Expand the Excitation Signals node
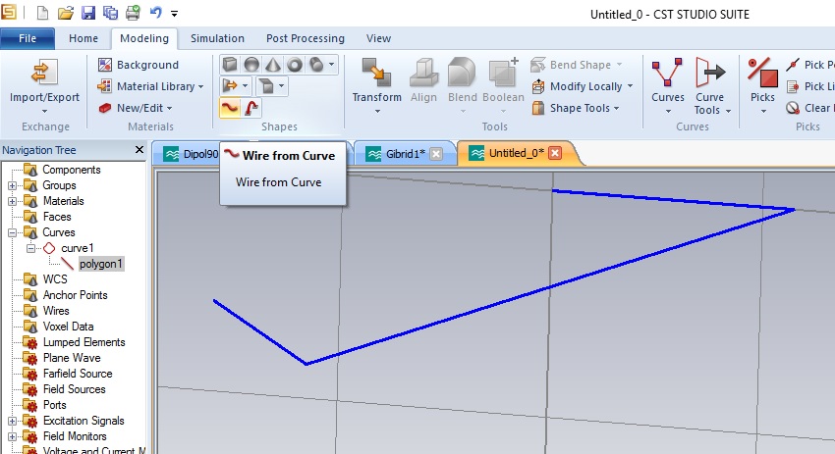Viewport: 835px width, 454px height. (12, 421)
